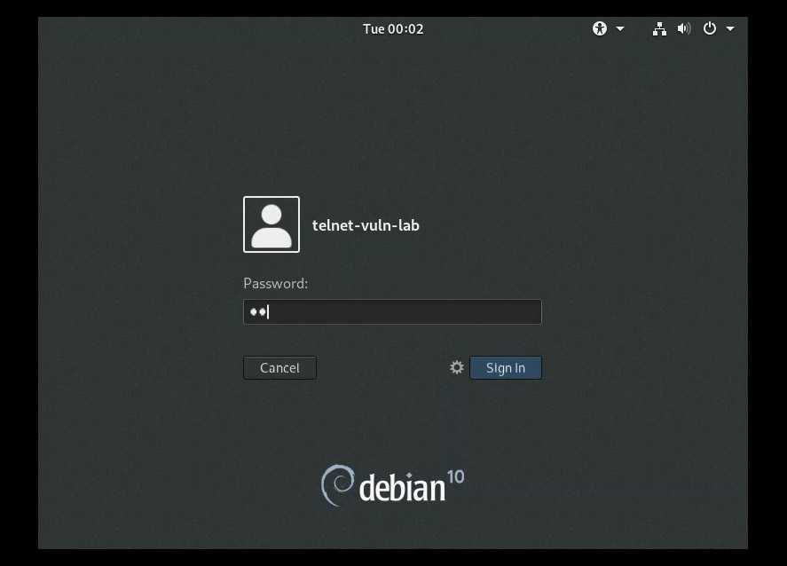Screen dimensions: 787x566
Task: Select the accessibility person symbol
Action: tap(599, 28)
